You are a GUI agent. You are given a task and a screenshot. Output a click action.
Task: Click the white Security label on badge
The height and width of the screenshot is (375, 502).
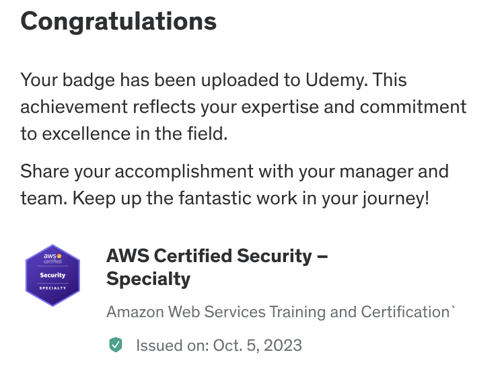pos(52,276)
